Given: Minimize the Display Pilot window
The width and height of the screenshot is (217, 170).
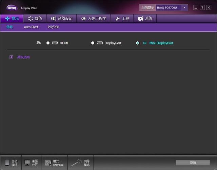Looking at the screenshot, I should click(x=196, y=7).
